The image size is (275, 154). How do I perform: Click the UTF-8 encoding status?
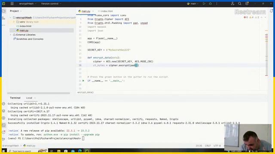click(217, 145)
